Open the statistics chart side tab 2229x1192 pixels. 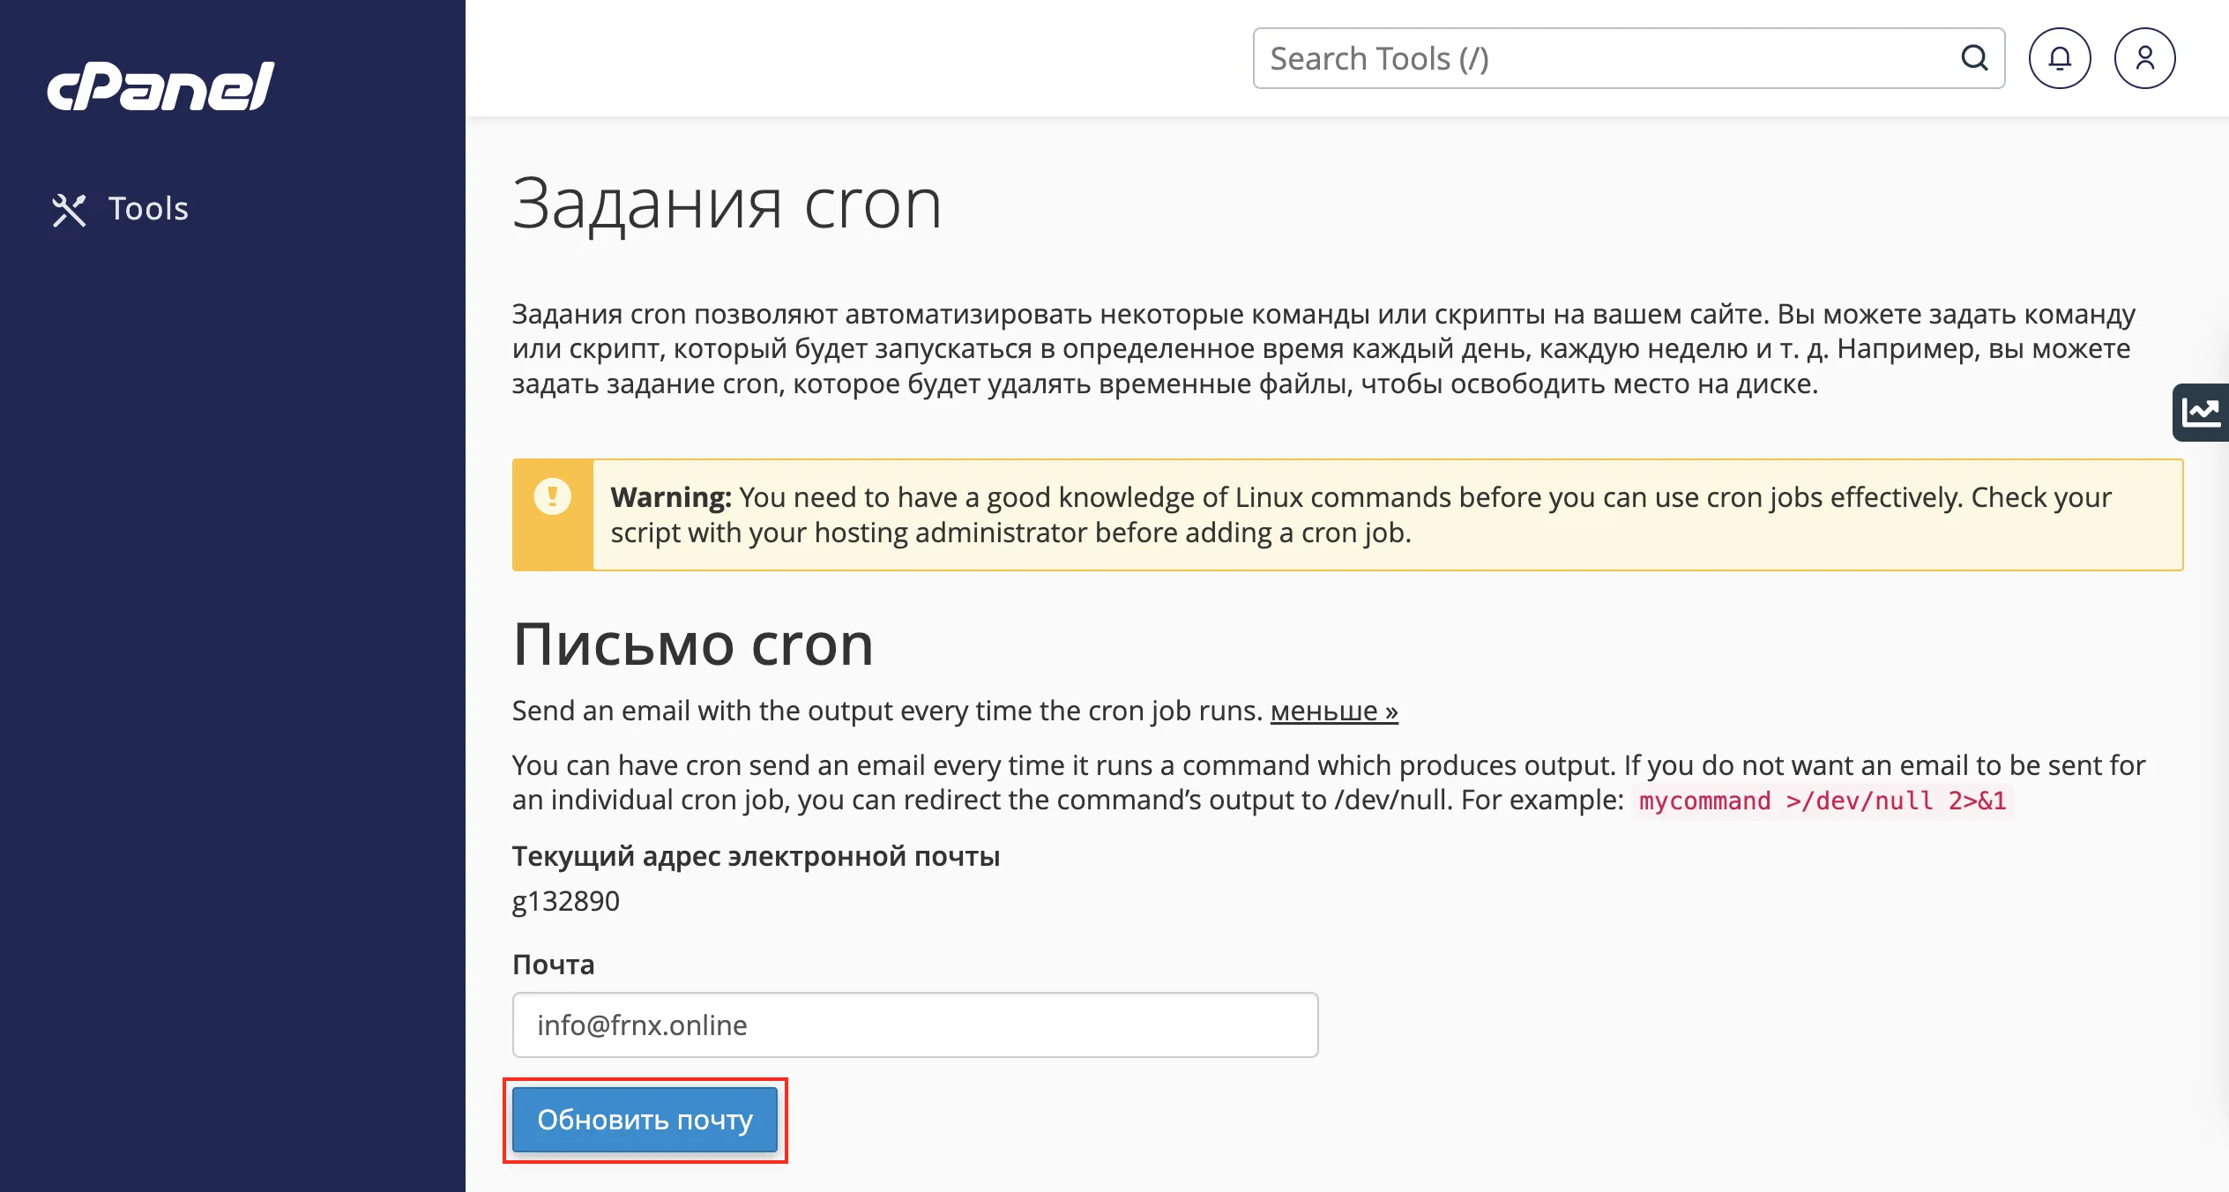coord(2201,412)
